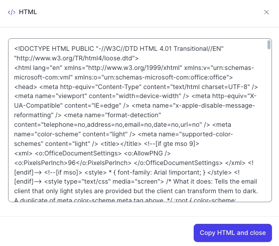The image size is (279, 246).
Task: Click the "client that only light styles" line
Action: click(x=136, y=191)
